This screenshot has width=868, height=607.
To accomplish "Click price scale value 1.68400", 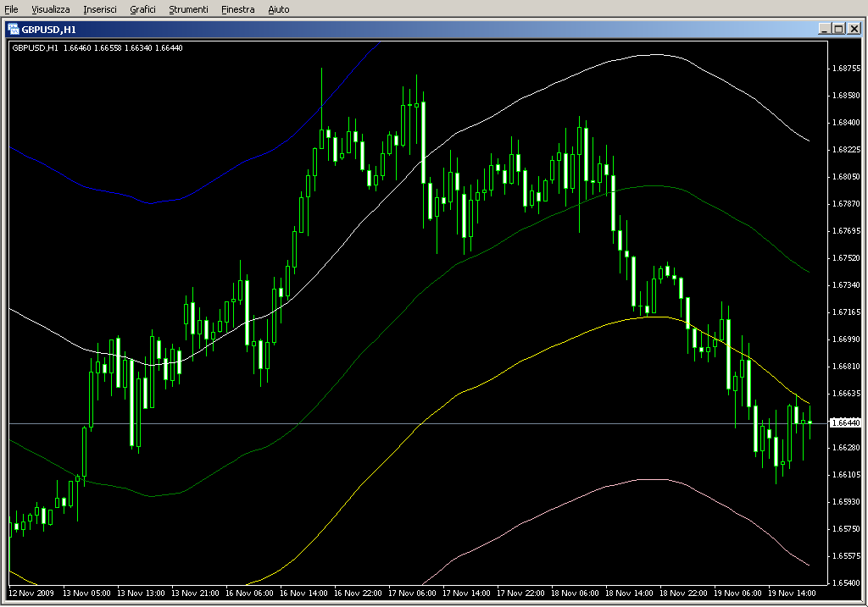I will click(x=847, y=123).
